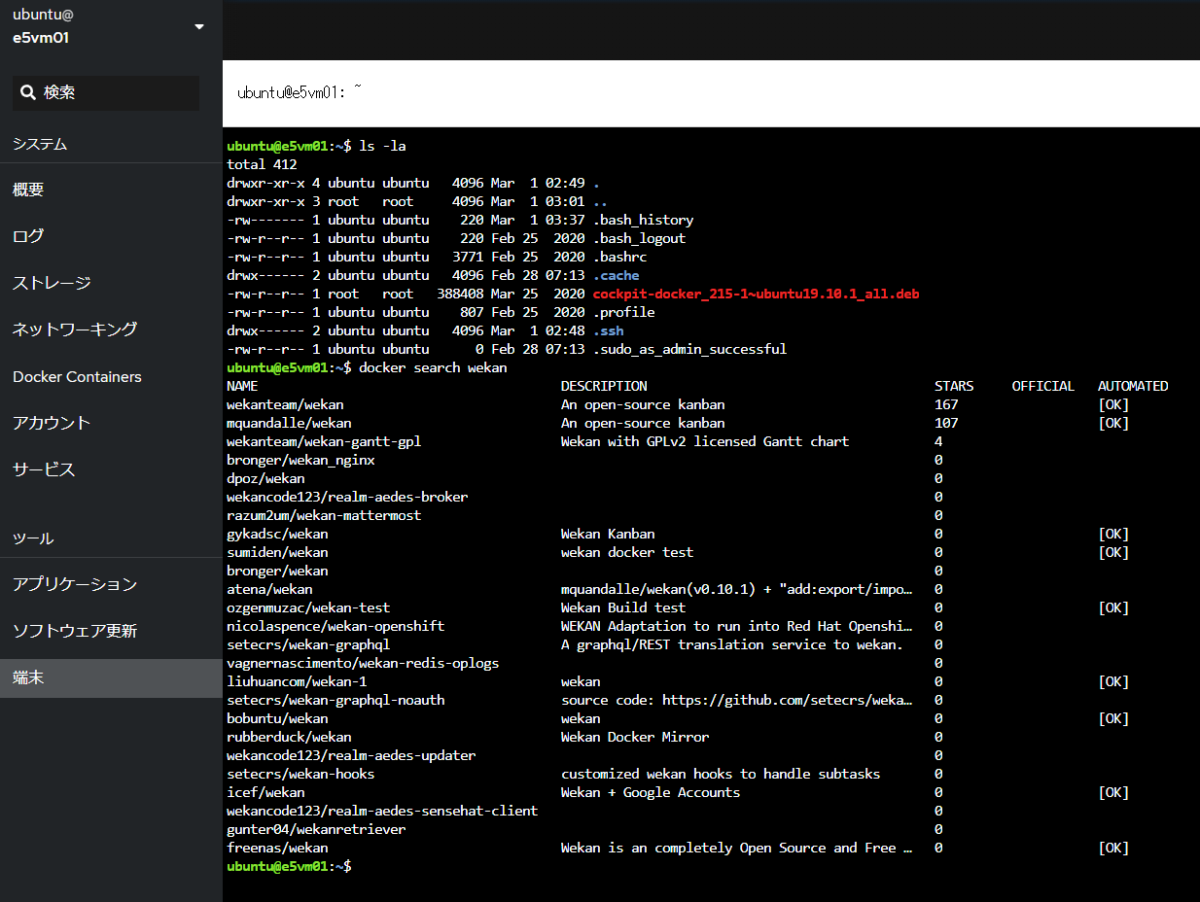The width and height of the screenshot is (1200, 902).
Task: Click the .sudo_as_admin_successful file name
Action: coord(689,349)
